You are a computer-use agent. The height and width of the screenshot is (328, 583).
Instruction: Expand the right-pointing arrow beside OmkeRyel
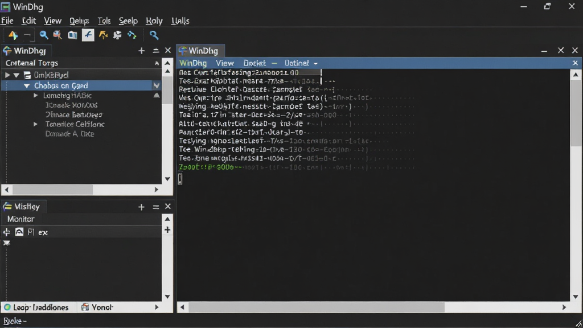click(7, 75)
